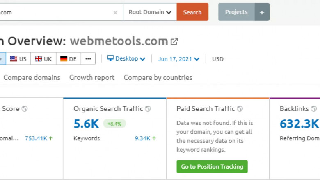Switch to Compare domains tab
Viewport: 320px width, 180px height.
[32, 77]
